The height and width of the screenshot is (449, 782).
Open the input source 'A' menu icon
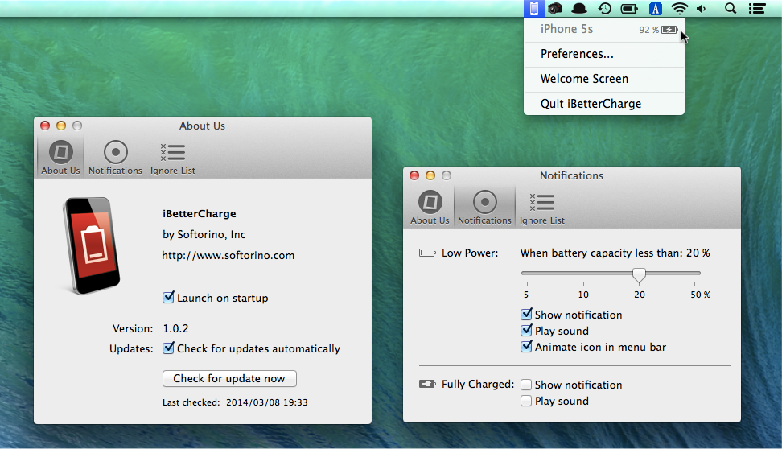click(x=656, y=9)
